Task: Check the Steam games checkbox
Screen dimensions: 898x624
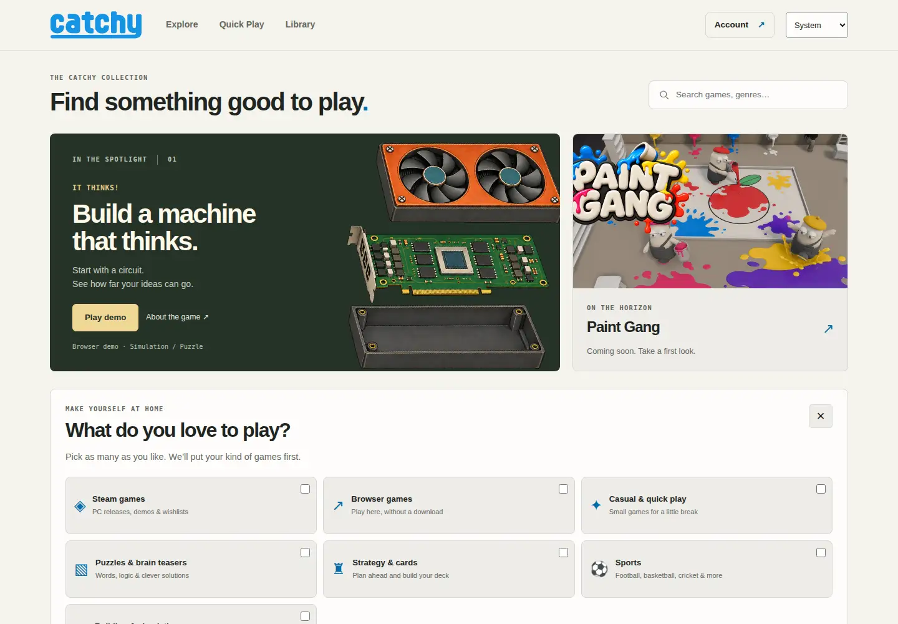Action: click(x=305, y=489)
